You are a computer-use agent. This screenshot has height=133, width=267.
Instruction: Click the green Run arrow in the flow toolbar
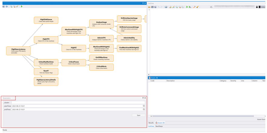pyautogui.click(x=22, y=6)
